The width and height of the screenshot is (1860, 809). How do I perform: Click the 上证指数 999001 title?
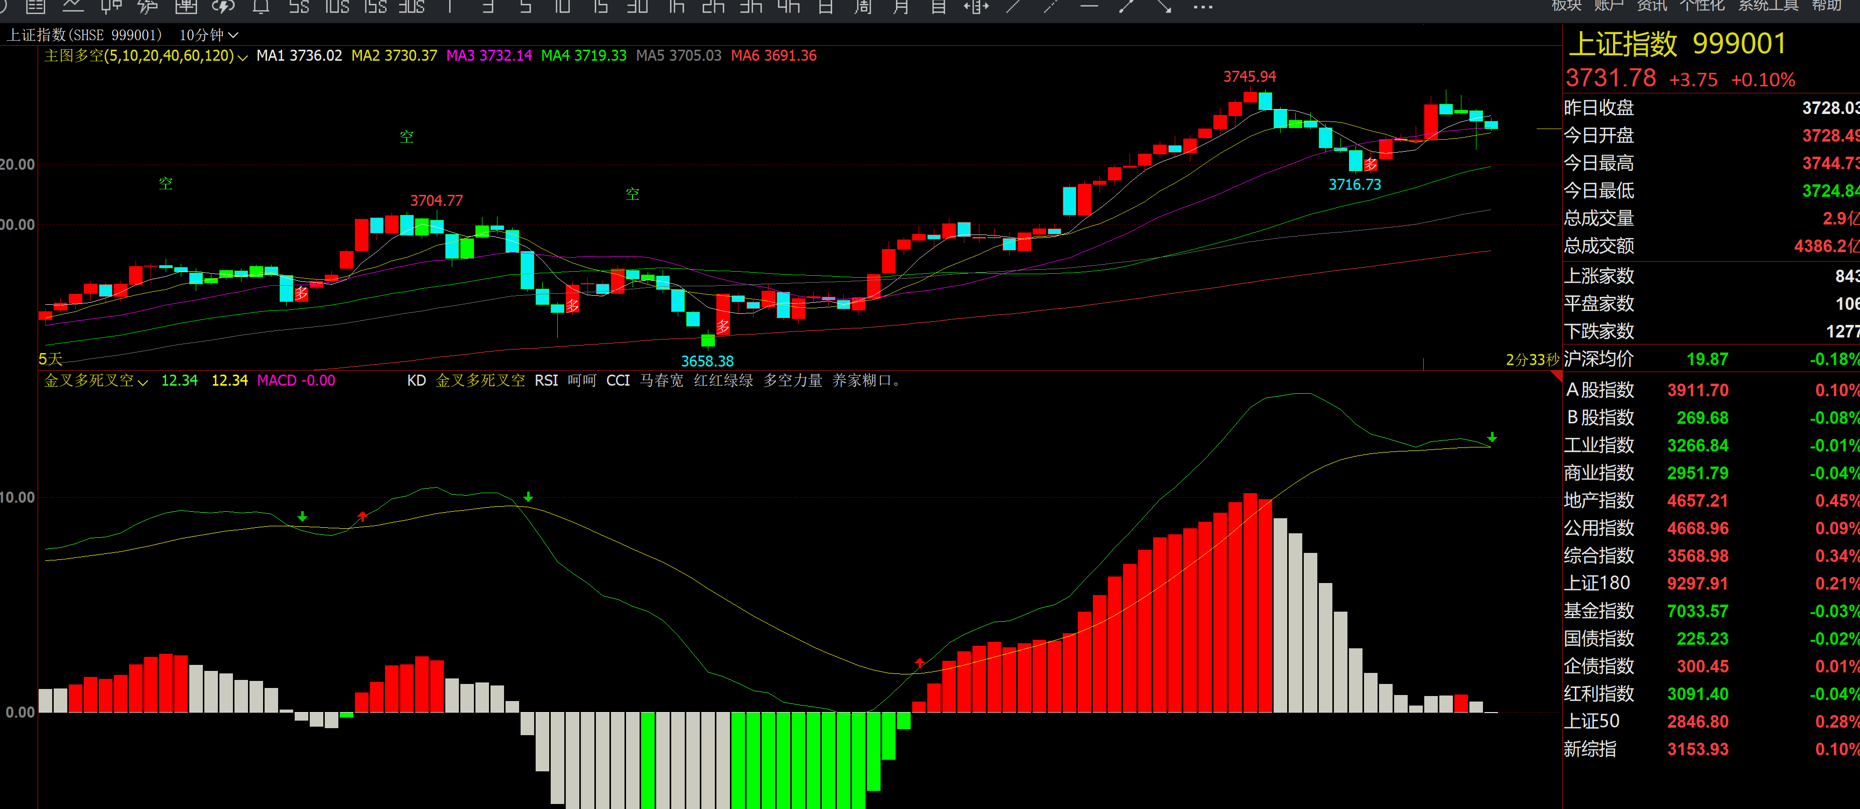click(1677, 43)
